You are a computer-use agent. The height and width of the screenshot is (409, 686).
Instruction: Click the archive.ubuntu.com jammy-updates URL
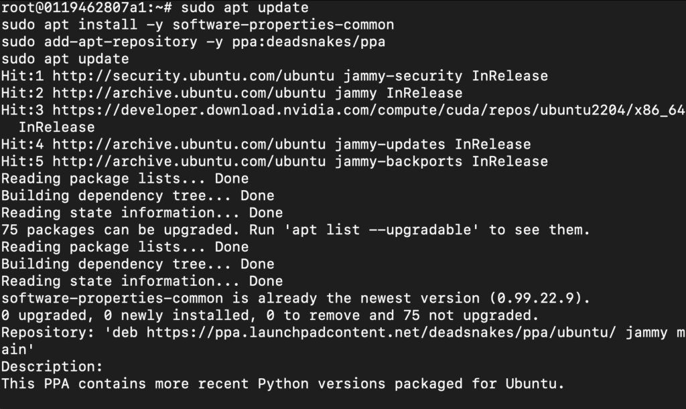point(189,144)
